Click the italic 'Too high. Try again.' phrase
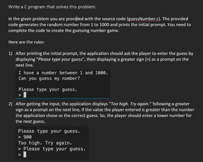The height and width of the screenshot is (162, 203). 130,104
